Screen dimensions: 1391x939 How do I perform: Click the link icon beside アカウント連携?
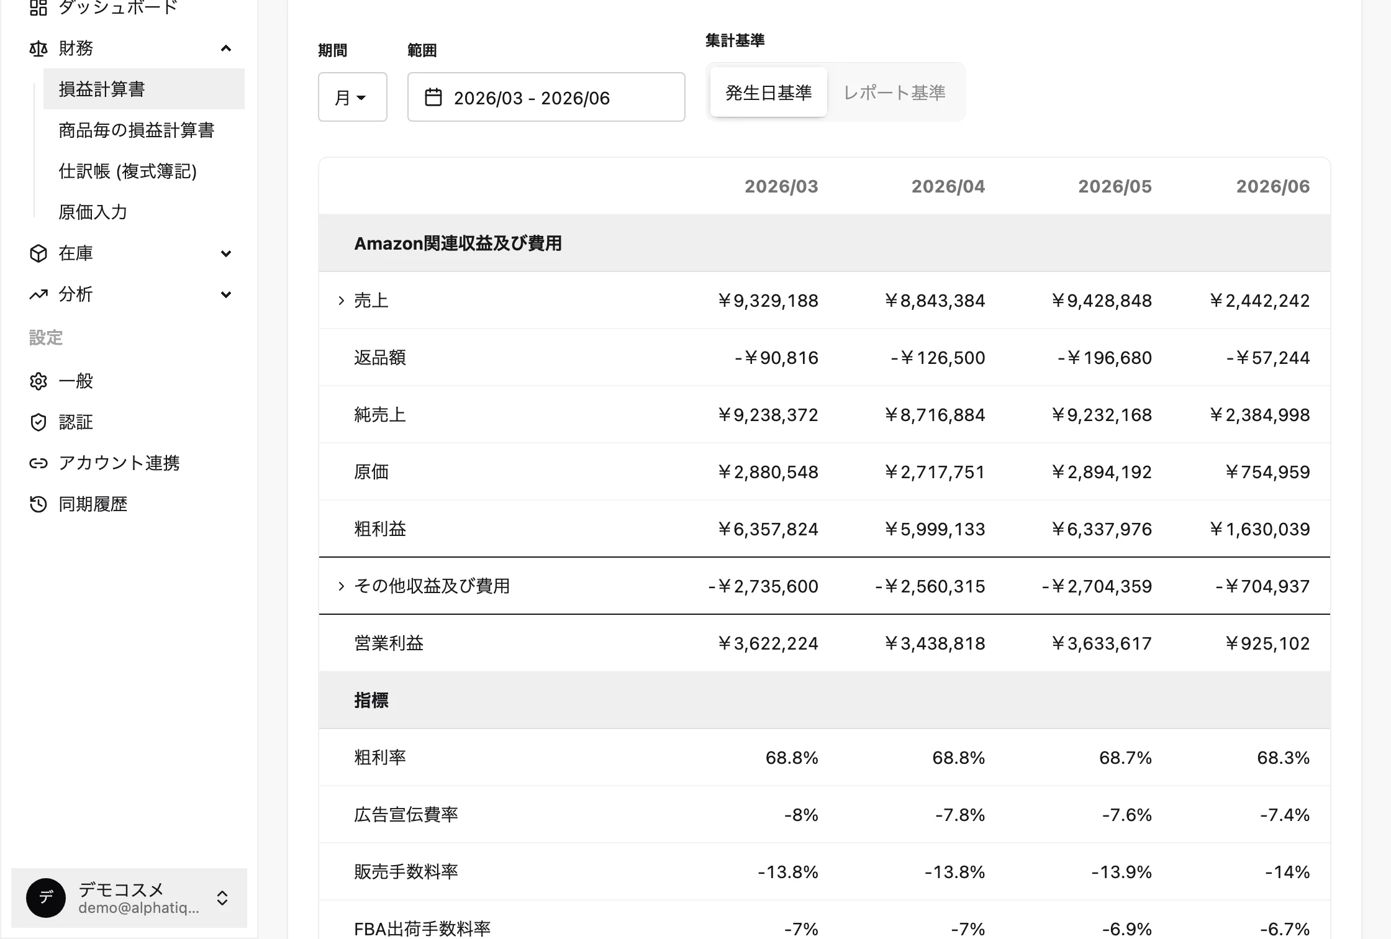pyautogui.click(x=39, y=463)
